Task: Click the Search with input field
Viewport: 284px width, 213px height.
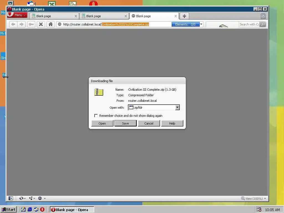Action: (249, 24)
